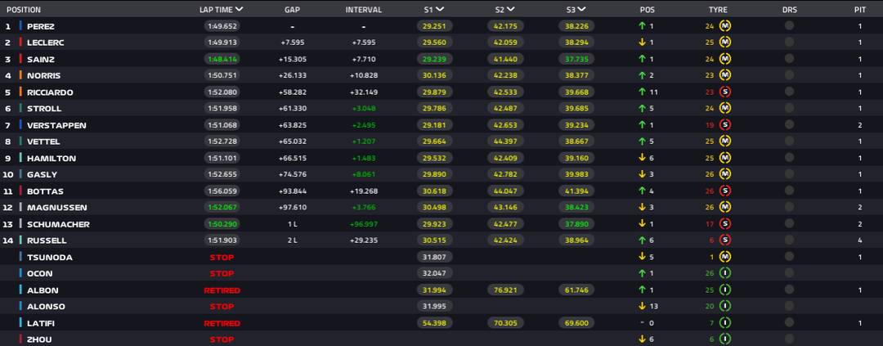Click the intermediate tyre icon in Ocon's row
Viewport: 883px width, 346px height.
pyautogui.click(x=724, y=273)
